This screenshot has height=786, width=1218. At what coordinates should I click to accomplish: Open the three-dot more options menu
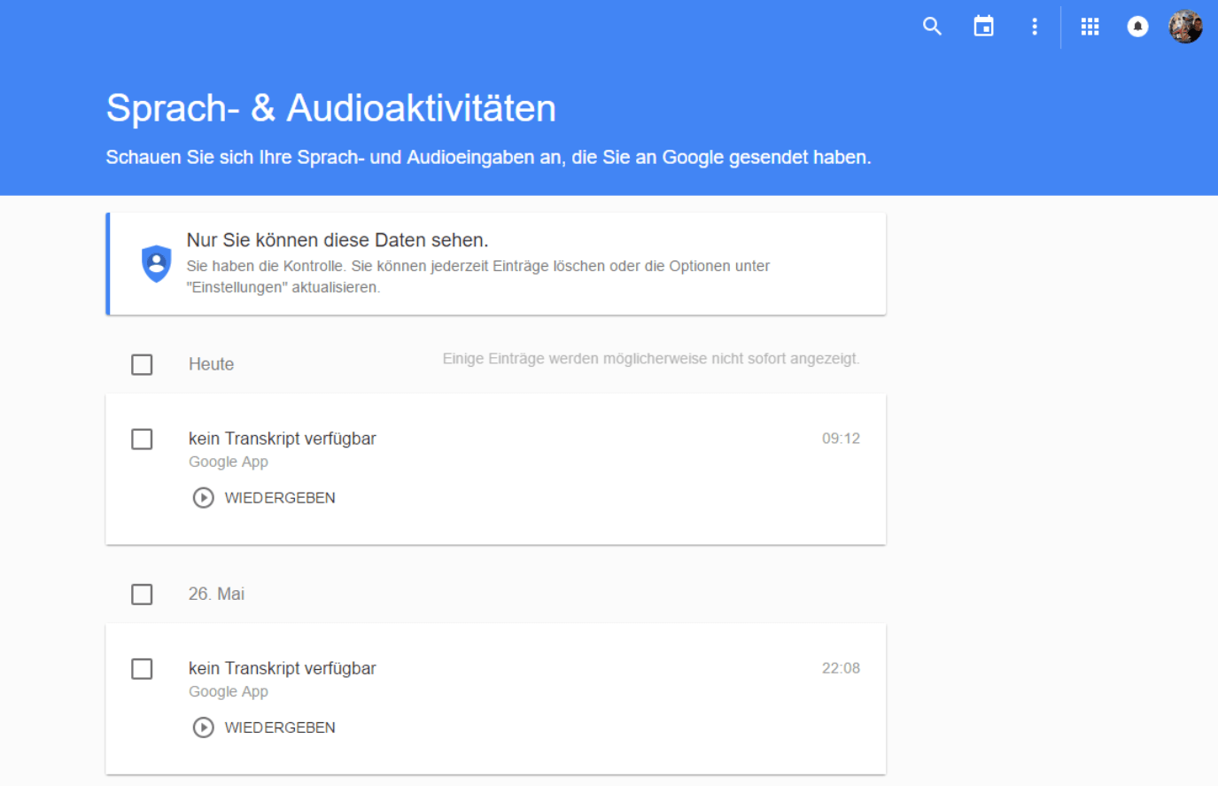(1034, 27)
